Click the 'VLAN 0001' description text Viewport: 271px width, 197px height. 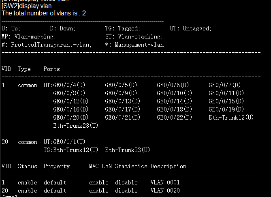(x=165, y=182)
